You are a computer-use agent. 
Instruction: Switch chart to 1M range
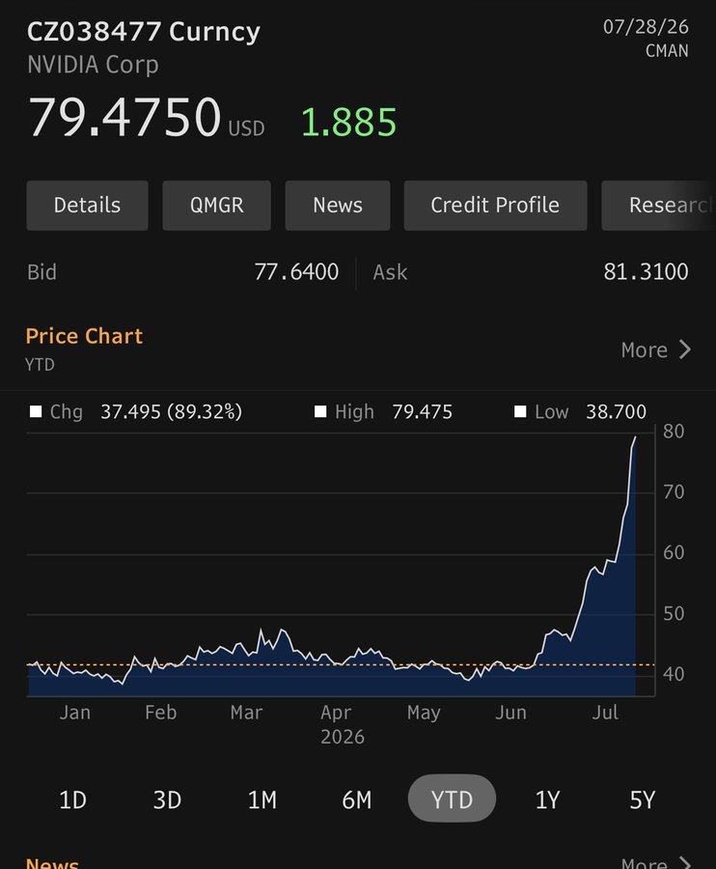tap(262, 799)
